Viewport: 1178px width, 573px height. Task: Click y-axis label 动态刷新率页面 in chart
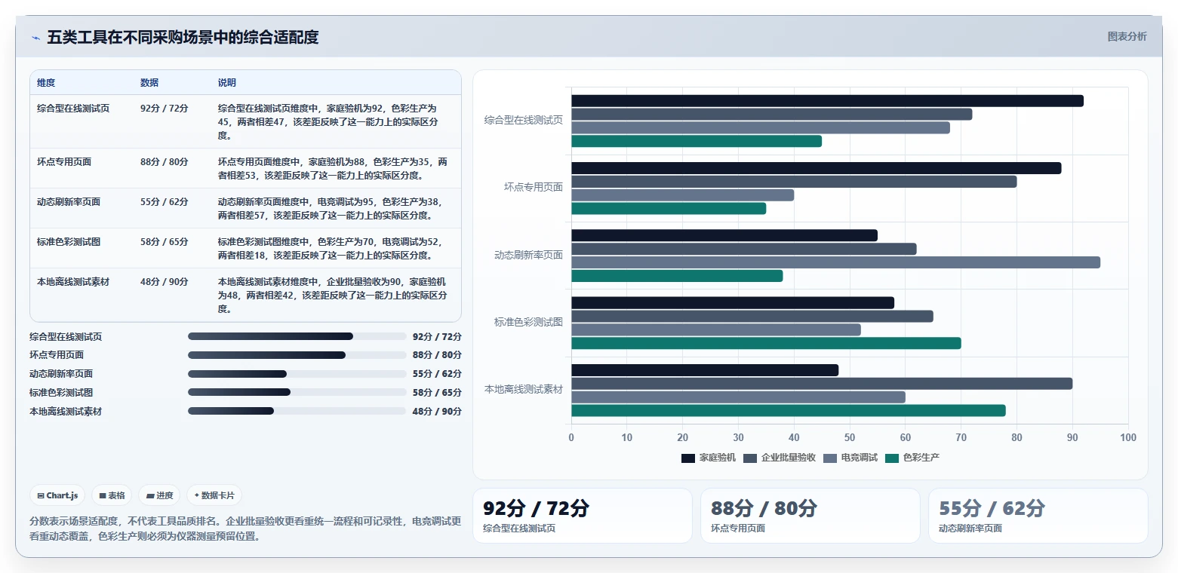click(x=528, y=255)
